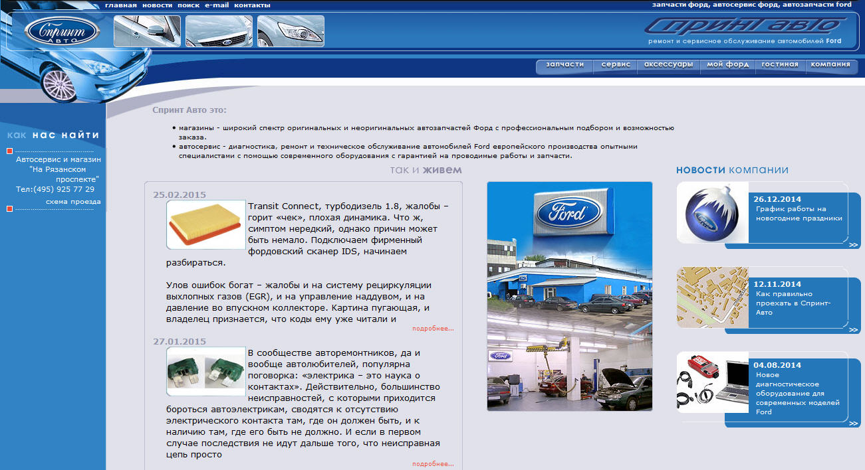Screen dimensions: 865x470
Task: Open поиск in the top menu
Action: [189, 5]
